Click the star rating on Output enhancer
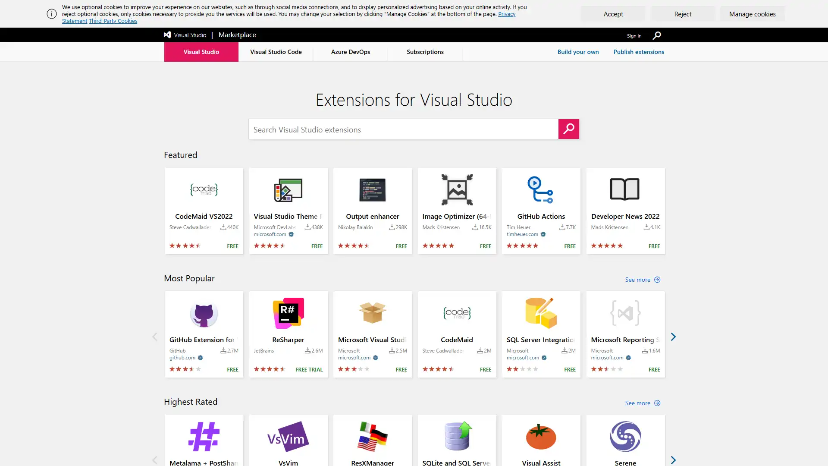The height and width of the screenshot is (466, 828). click(354, 246)
